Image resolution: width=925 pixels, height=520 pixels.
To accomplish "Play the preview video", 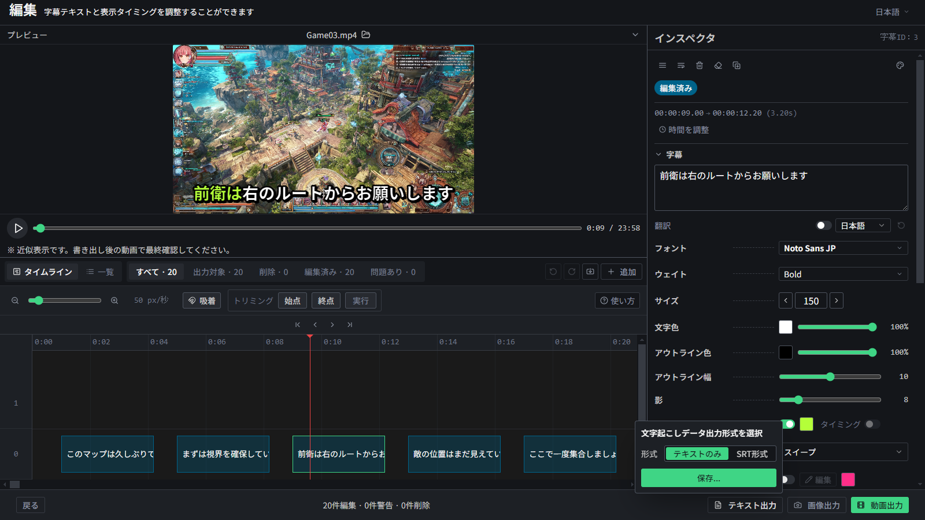I will click(18, 228).
